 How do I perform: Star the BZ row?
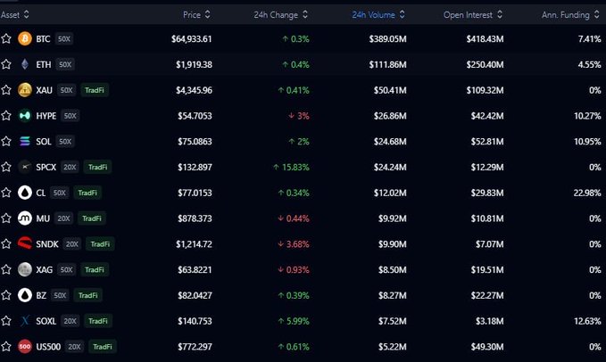pyautogui.click(x=6, y=295)
